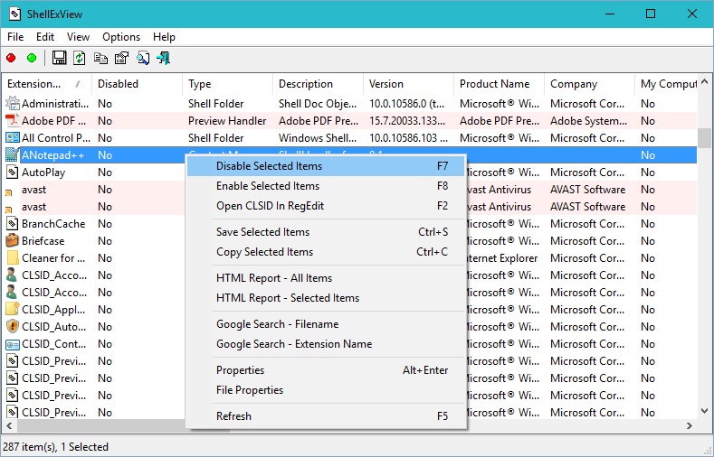Select Google Search - Extension Name

(294, 344)
